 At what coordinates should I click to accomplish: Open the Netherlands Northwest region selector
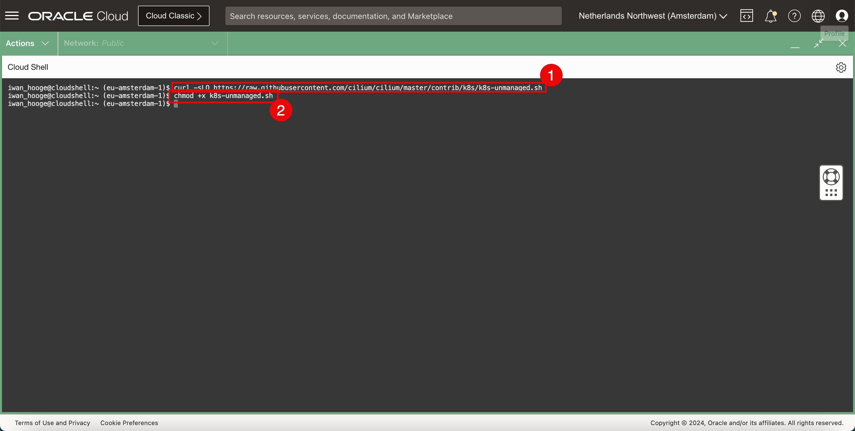pos(653,16)
